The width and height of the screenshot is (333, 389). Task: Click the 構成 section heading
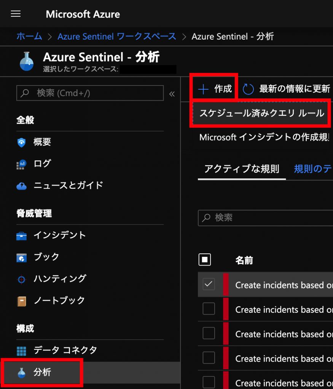point(25,329)
